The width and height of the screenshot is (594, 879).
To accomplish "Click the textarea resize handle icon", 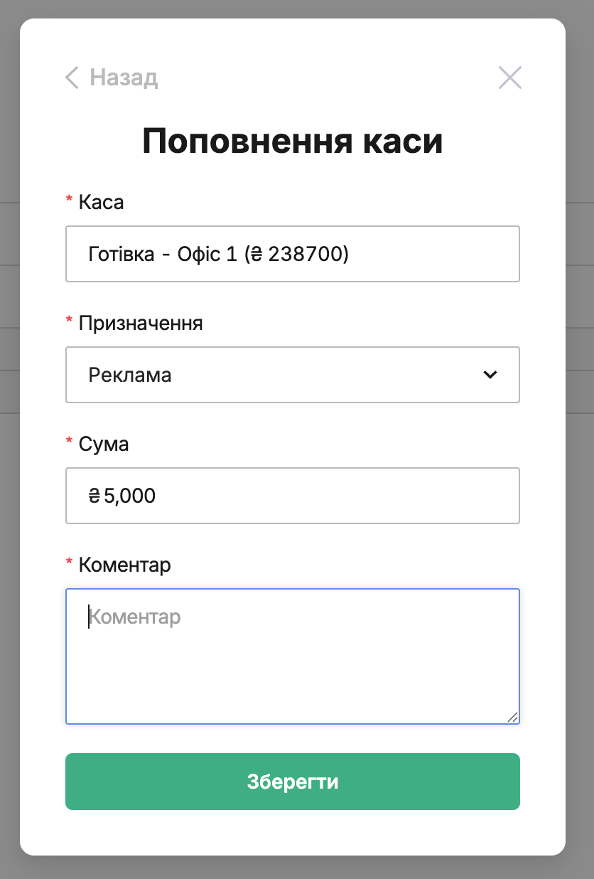I will click(513, 718).
